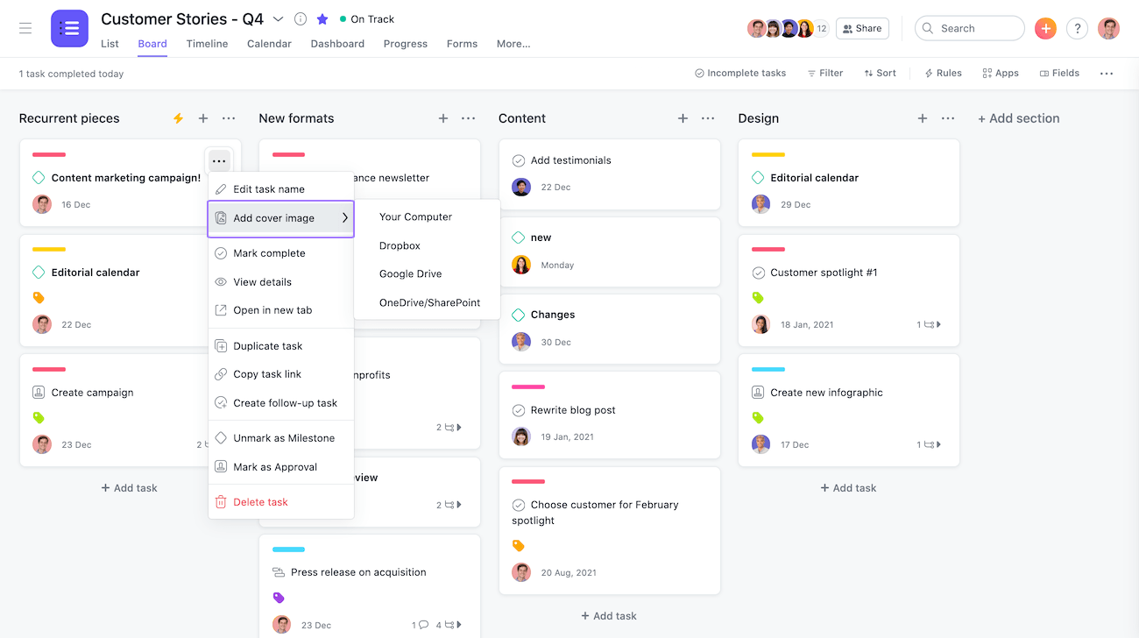The width and height of the screenshot is (1139, 638).
Task: Switch to the Timeline tab
Action: pyautogui.click(x=207, y=44)
